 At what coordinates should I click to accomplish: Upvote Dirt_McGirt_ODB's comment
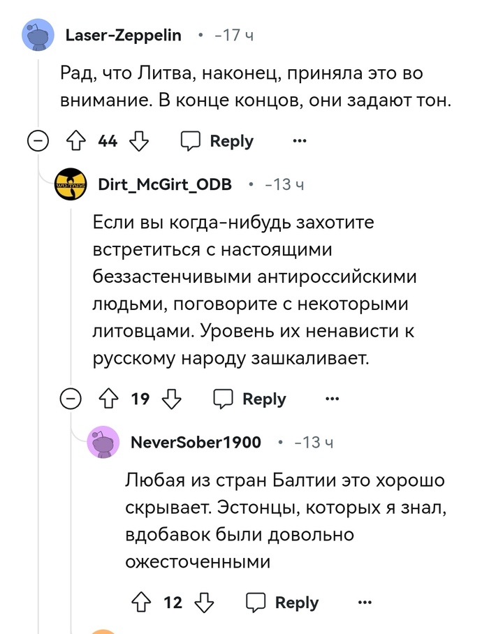click(108, 399)
